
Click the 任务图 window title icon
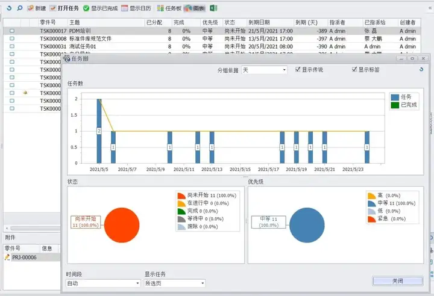(x=66, y=58)
